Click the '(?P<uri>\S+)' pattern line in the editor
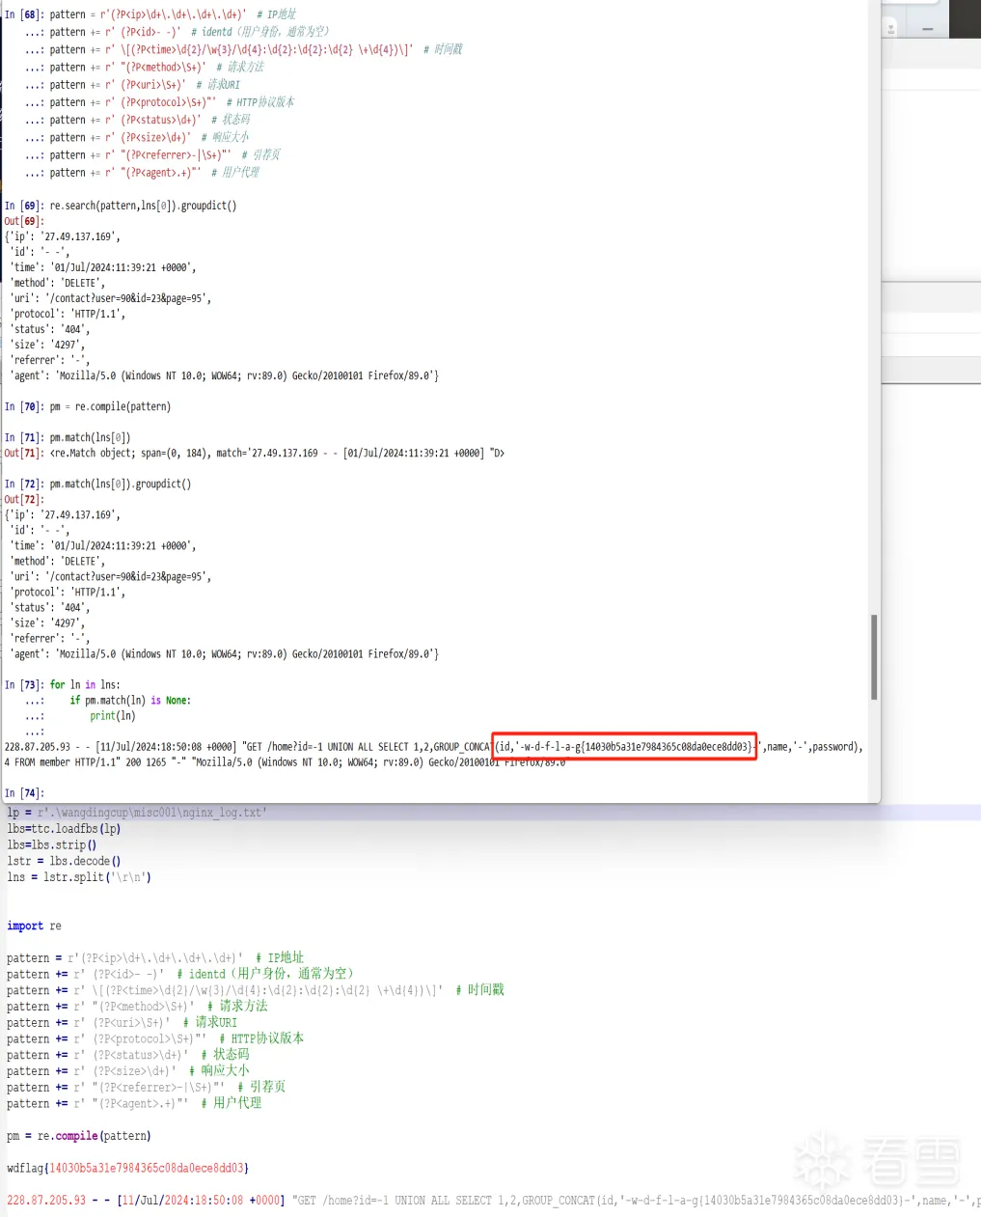982x1217 pixels. [122, 1023]
